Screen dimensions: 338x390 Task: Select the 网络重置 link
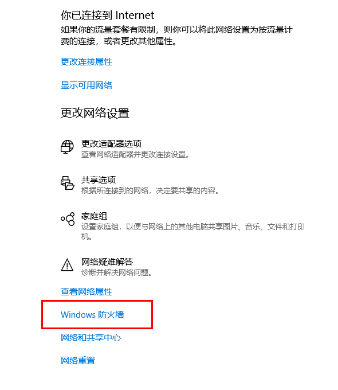pyautogui.click(x=78, y=360)
